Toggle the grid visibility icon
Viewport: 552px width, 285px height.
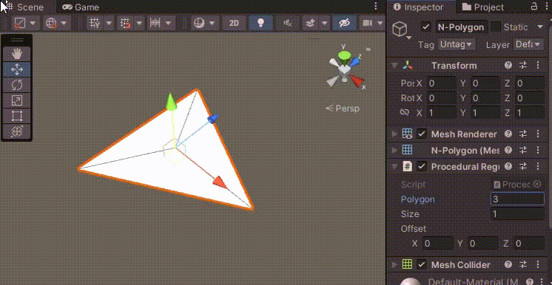coord(95,23)
